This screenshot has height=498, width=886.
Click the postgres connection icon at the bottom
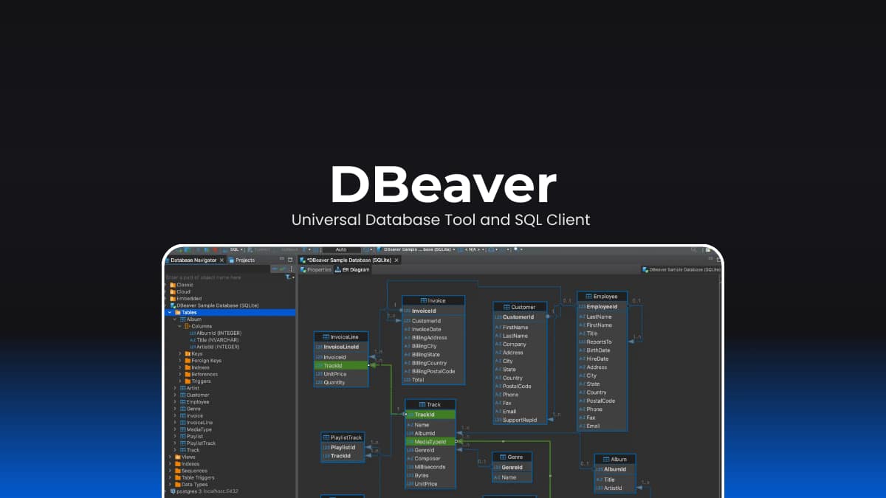pyautogui.click(x=173, y=488)
